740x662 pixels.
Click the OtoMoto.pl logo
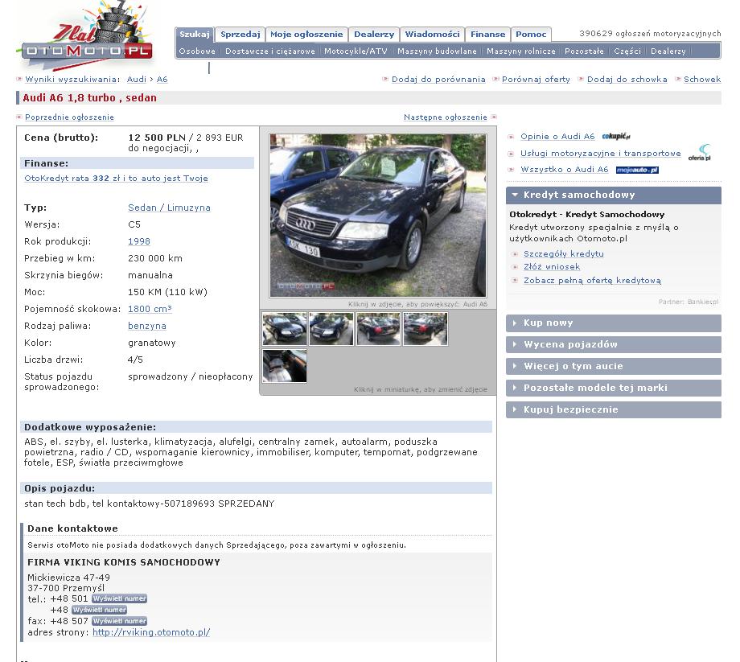click(86, 37)
